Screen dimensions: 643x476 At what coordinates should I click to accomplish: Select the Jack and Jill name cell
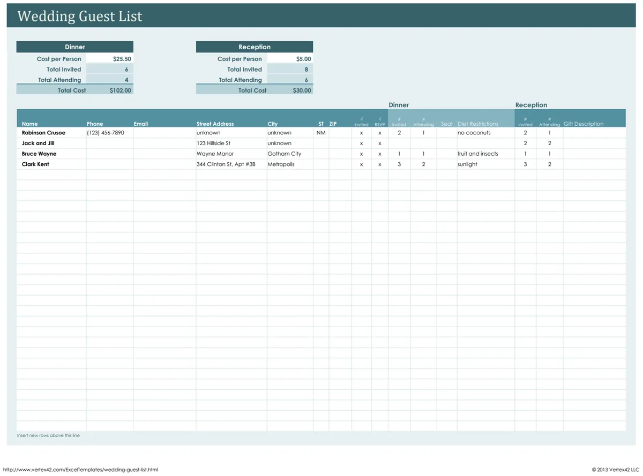[x=51, y=143]
